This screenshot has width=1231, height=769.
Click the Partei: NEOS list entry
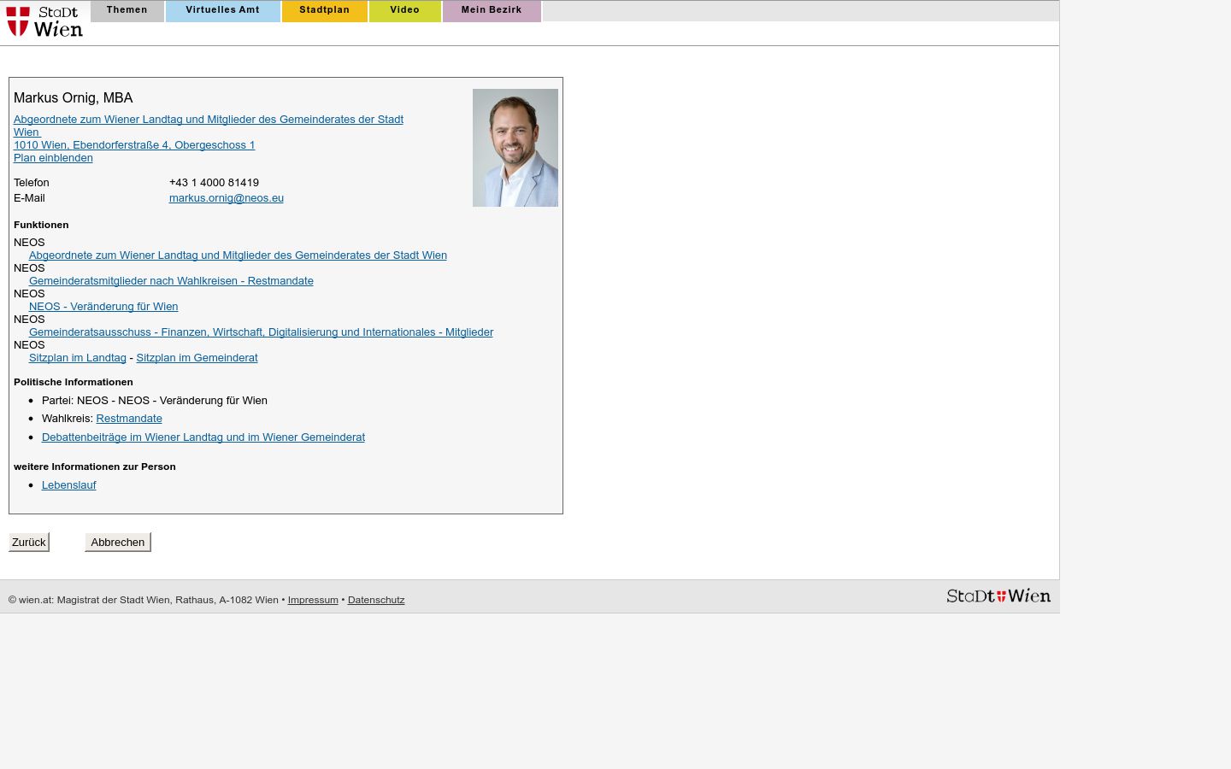(x=155, y=401)
